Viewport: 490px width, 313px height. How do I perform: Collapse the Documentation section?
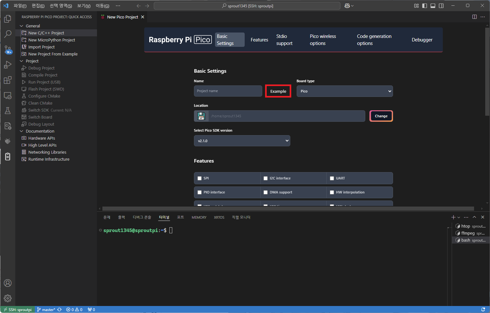(21, 131)
